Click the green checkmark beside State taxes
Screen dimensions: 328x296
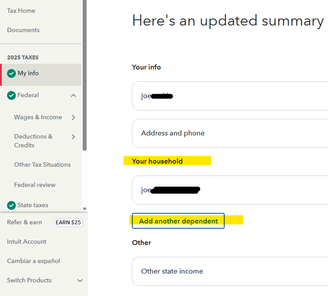point(11,205)
